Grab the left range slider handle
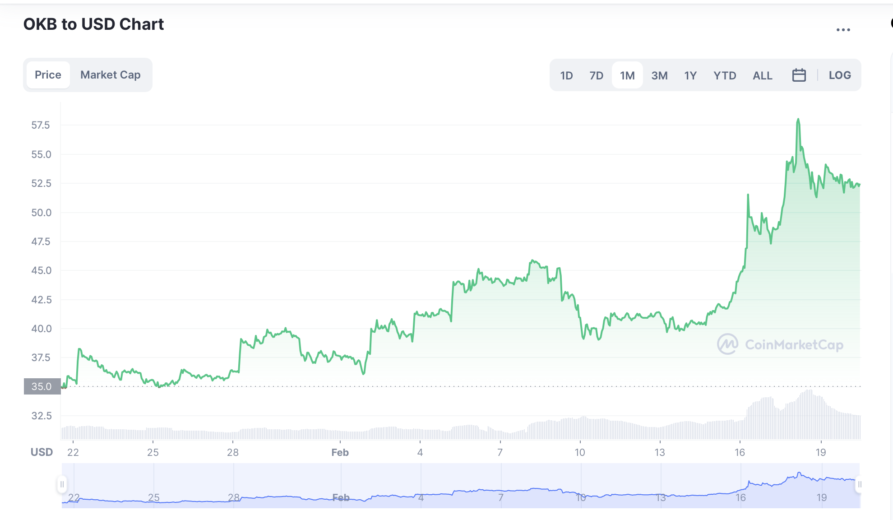This screenshot has height=520, width=893. pos(62,484)
